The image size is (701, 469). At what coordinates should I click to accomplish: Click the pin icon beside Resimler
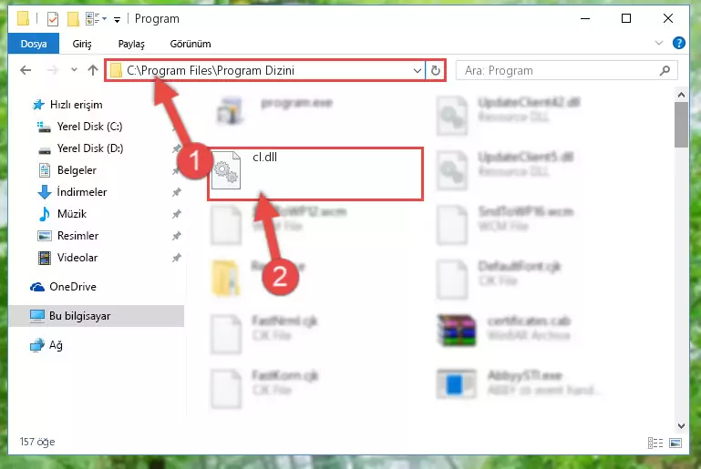click(x=177, y=236)
